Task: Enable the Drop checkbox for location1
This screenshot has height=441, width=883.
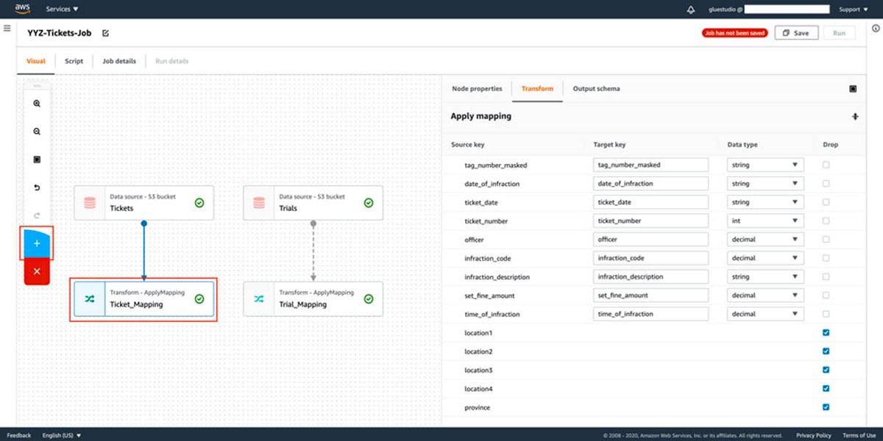Action: point(825,332)
